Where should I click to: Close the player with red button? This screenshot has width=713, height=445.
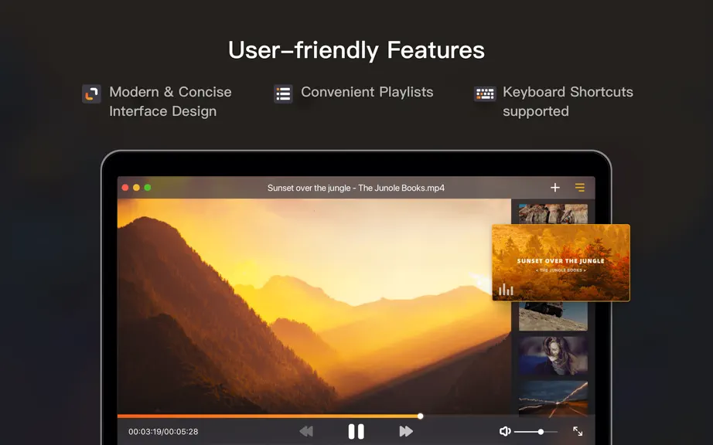(x=125, y=188)
